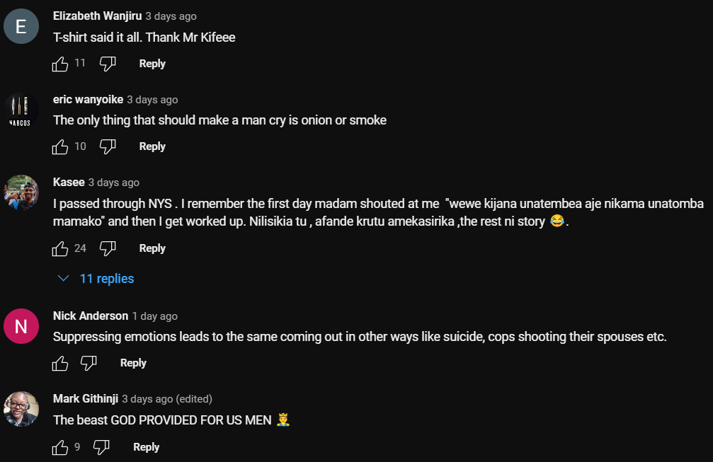Reply to Nick Anderson's comment
The width and height of the screenshot is (713, 462).
133,363
